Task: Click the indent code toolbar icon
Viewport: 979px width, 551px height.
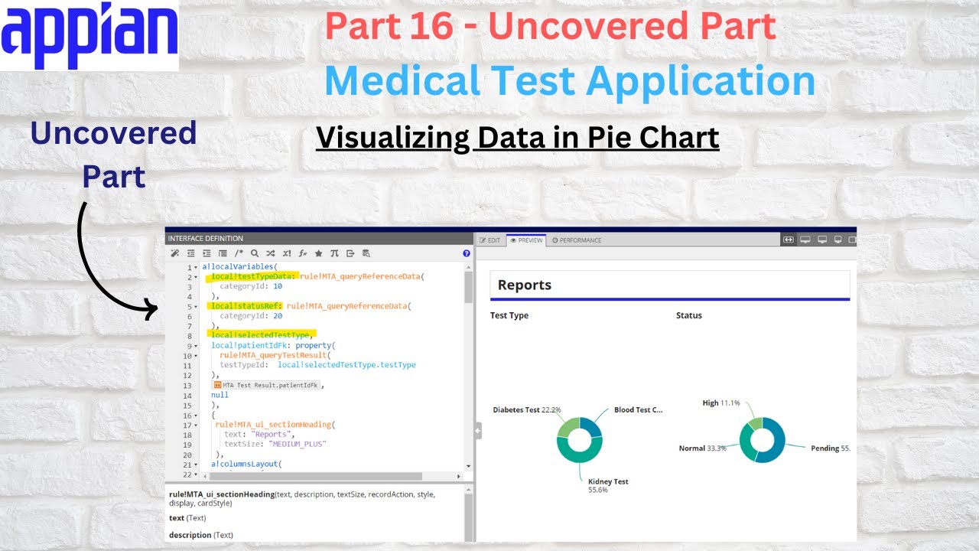Action: pyautogui.click(x=207, y=253)
